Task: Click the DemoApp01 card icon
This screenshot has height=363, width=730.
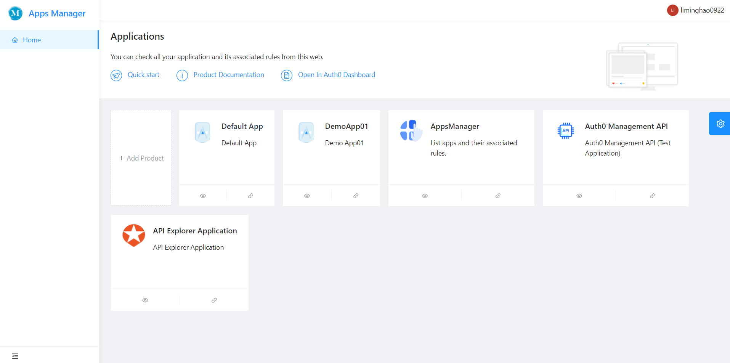Action: tap(306, 132)
